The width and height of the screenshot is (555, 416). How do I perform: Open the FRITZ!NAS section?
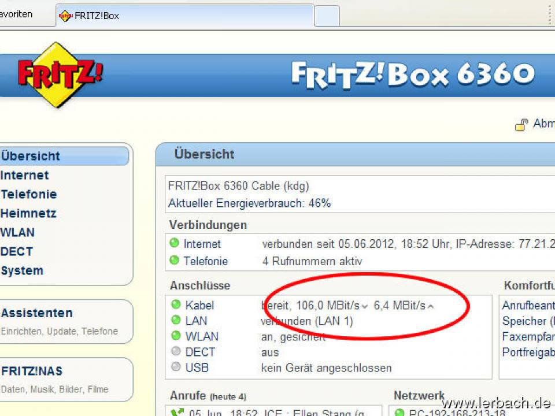pos(31,371)
